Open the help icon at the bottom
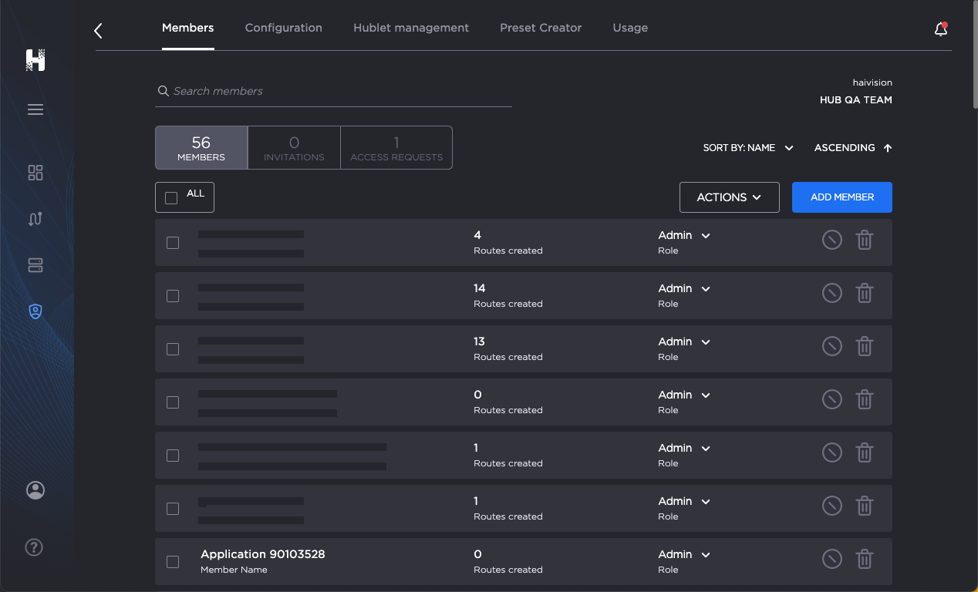The width and height of the screenshot is (978, 592). coord(33,547)
